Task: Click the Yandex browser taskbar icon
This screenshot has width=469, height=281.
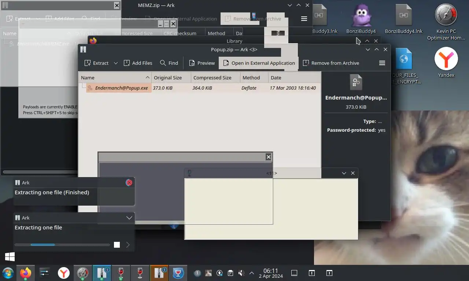Action: pos(64,273)
